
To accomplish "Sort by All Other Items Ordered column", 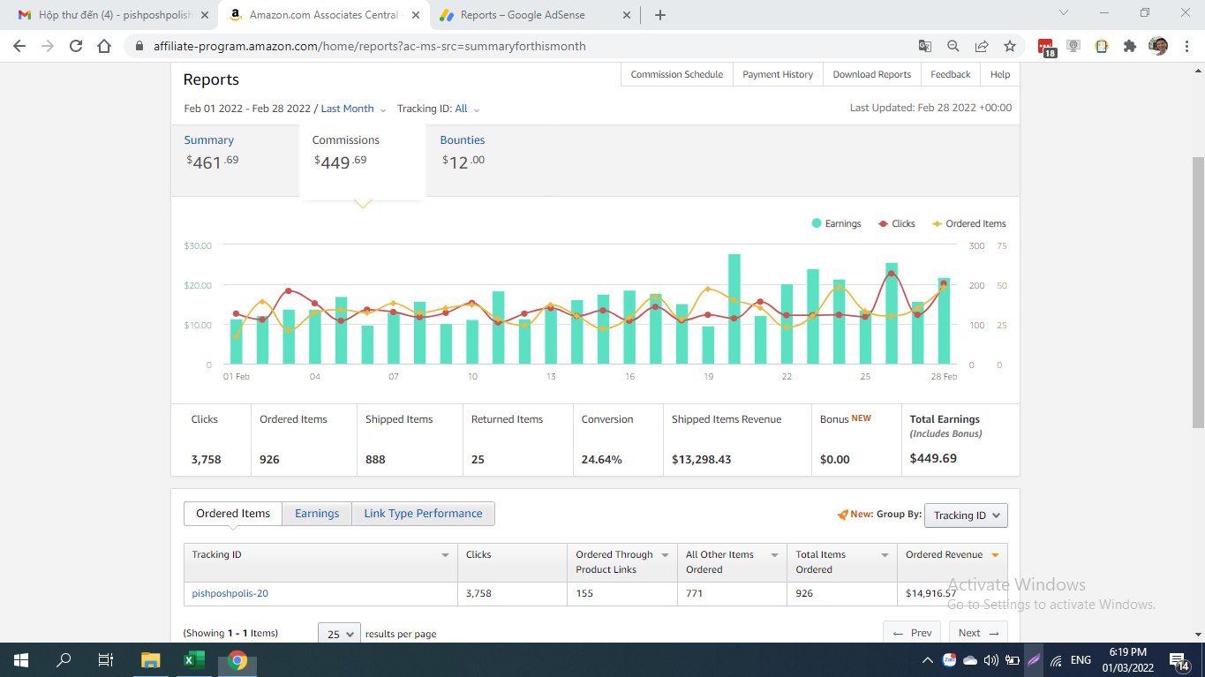I will [x=774, y=555].
